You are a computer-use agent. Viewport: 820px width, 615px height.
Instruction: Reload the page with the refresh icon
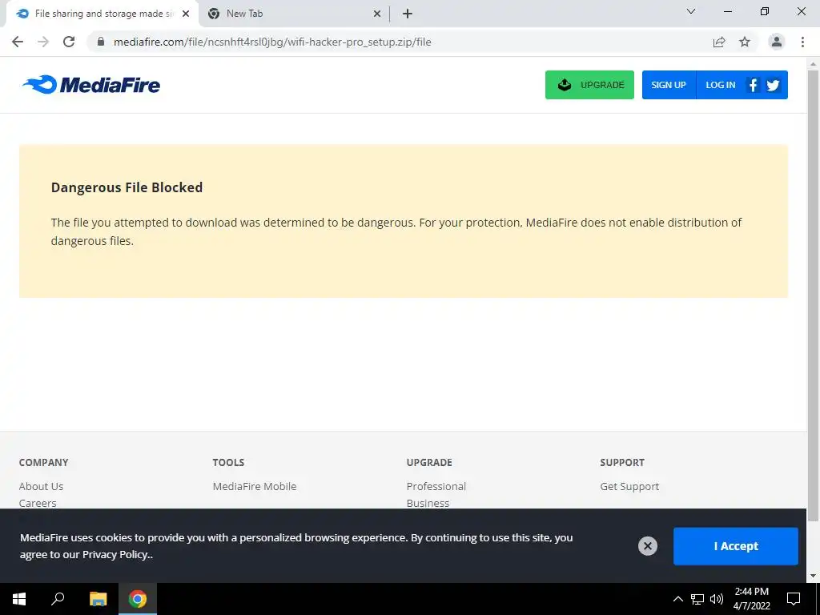tap(69, 42)
